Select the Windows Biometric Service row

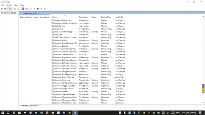tap(88, 49)
